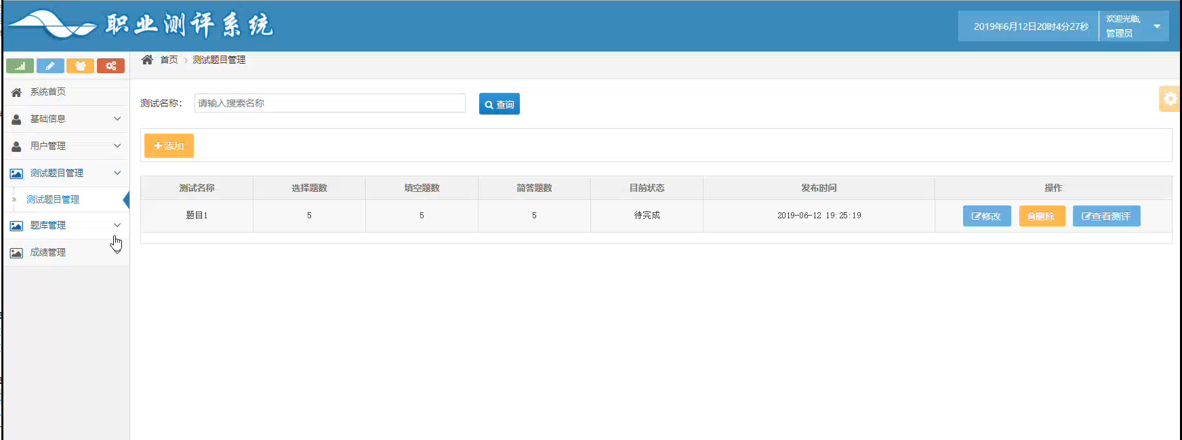Click the home icon in the breadcrumb
The width and height of the screenshot is (1182, 440).
click(x=147, y=60)
